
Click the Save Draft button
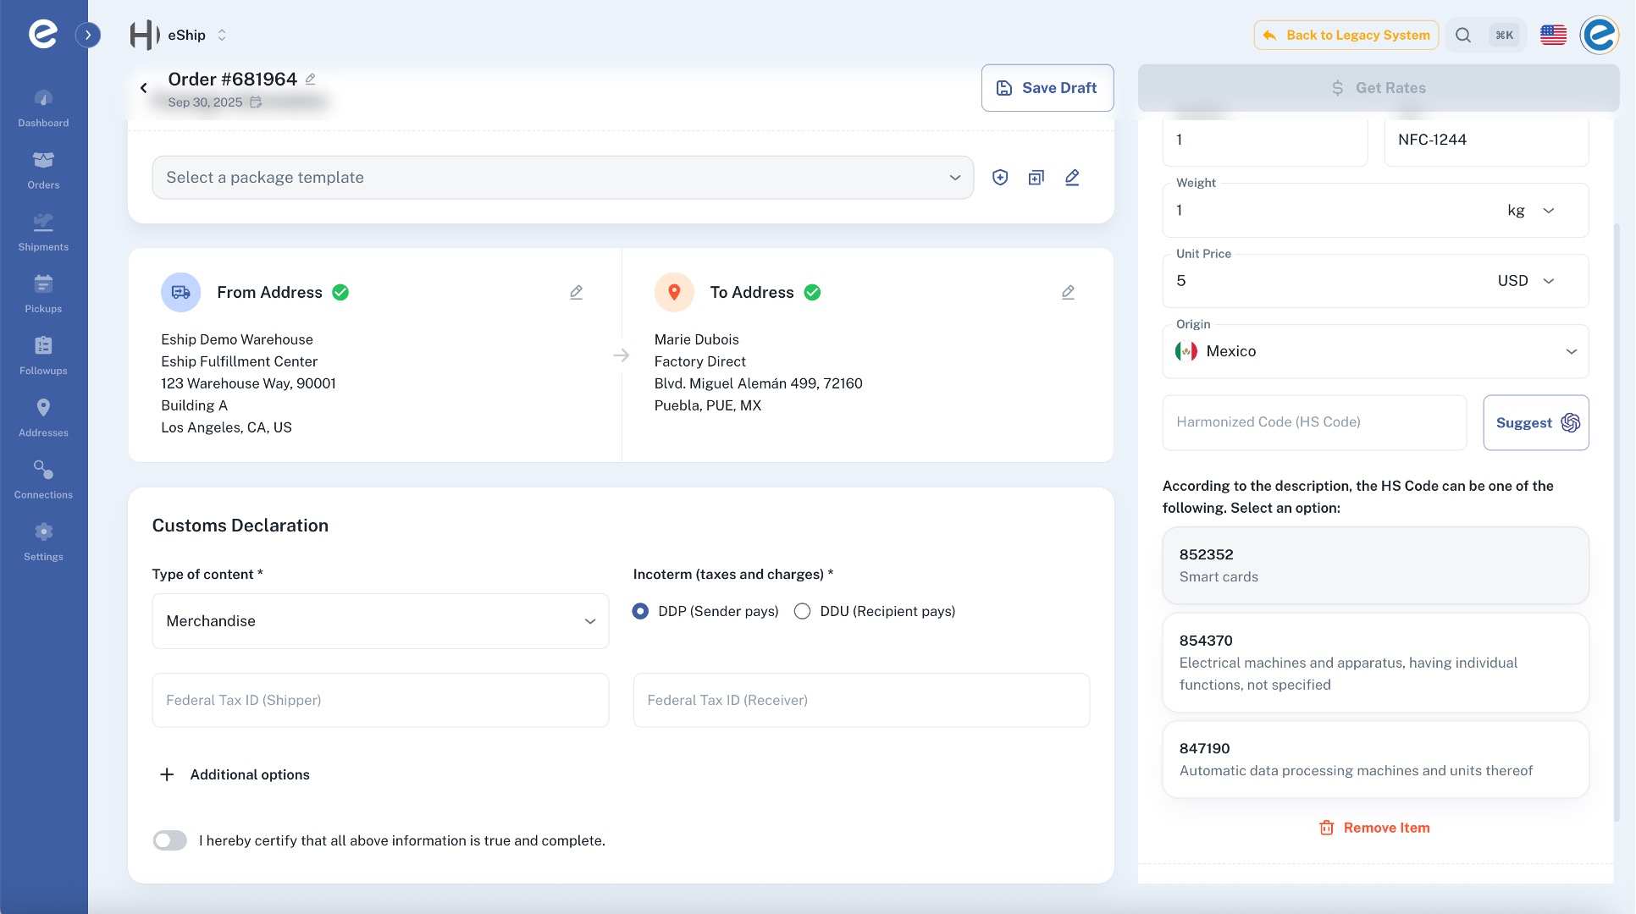(x=1047, y=88)
